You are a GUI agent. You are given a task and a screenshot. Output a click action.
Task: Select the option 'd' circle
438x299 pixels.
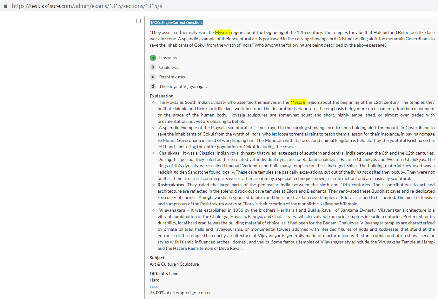153,86
